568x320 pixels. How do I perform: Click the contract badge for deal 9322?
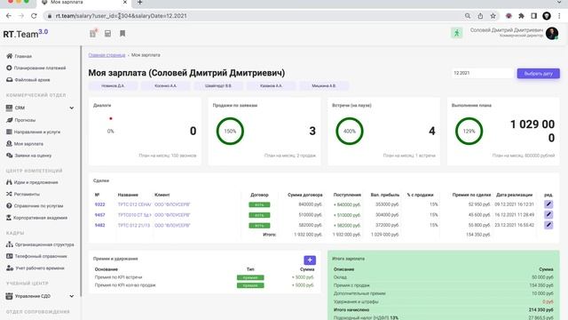point(259,204)
